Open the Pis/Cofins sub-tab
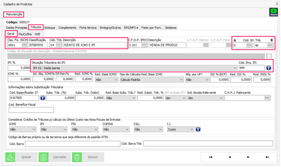Screen dimensions: 281x167 (x=25, y=34)
